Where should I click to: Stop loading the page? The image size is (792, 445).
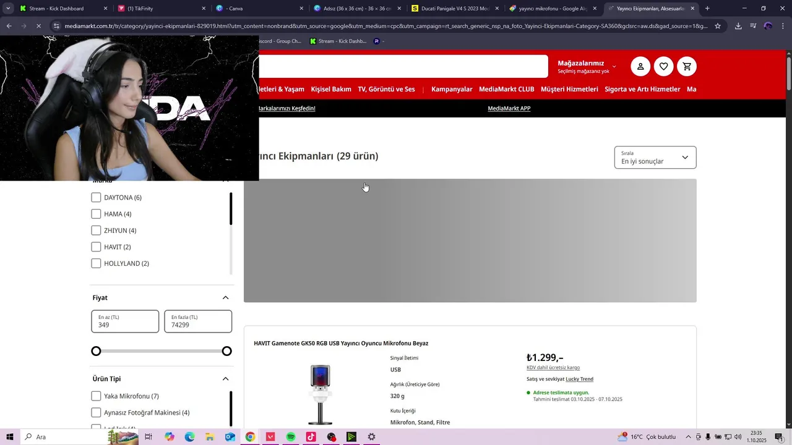tap(38, 26)
